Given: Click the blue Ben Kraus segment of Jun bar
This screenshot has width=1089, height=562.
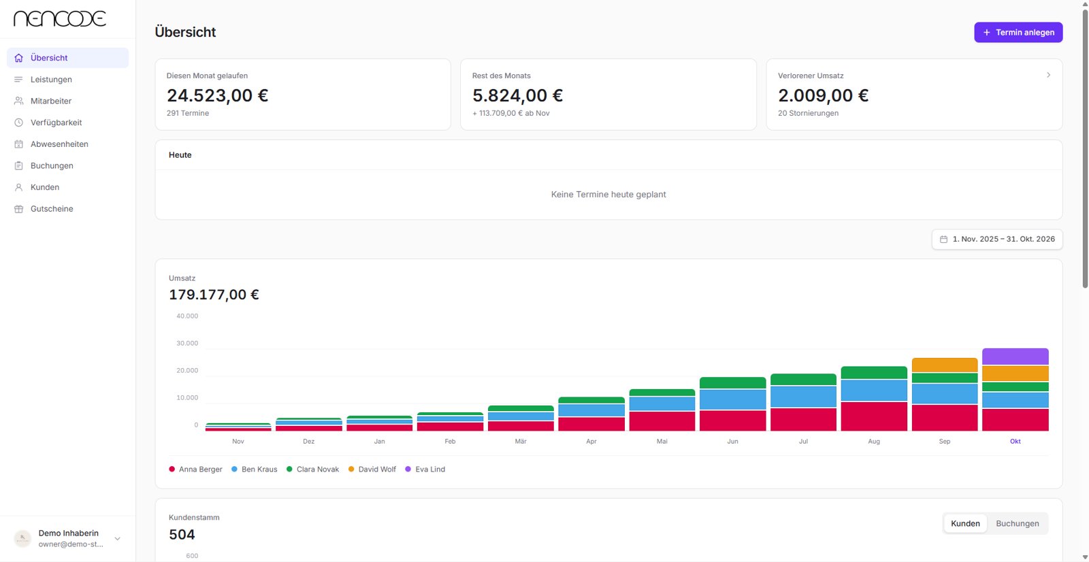Looking at the screenshot, I should [733, 399].
